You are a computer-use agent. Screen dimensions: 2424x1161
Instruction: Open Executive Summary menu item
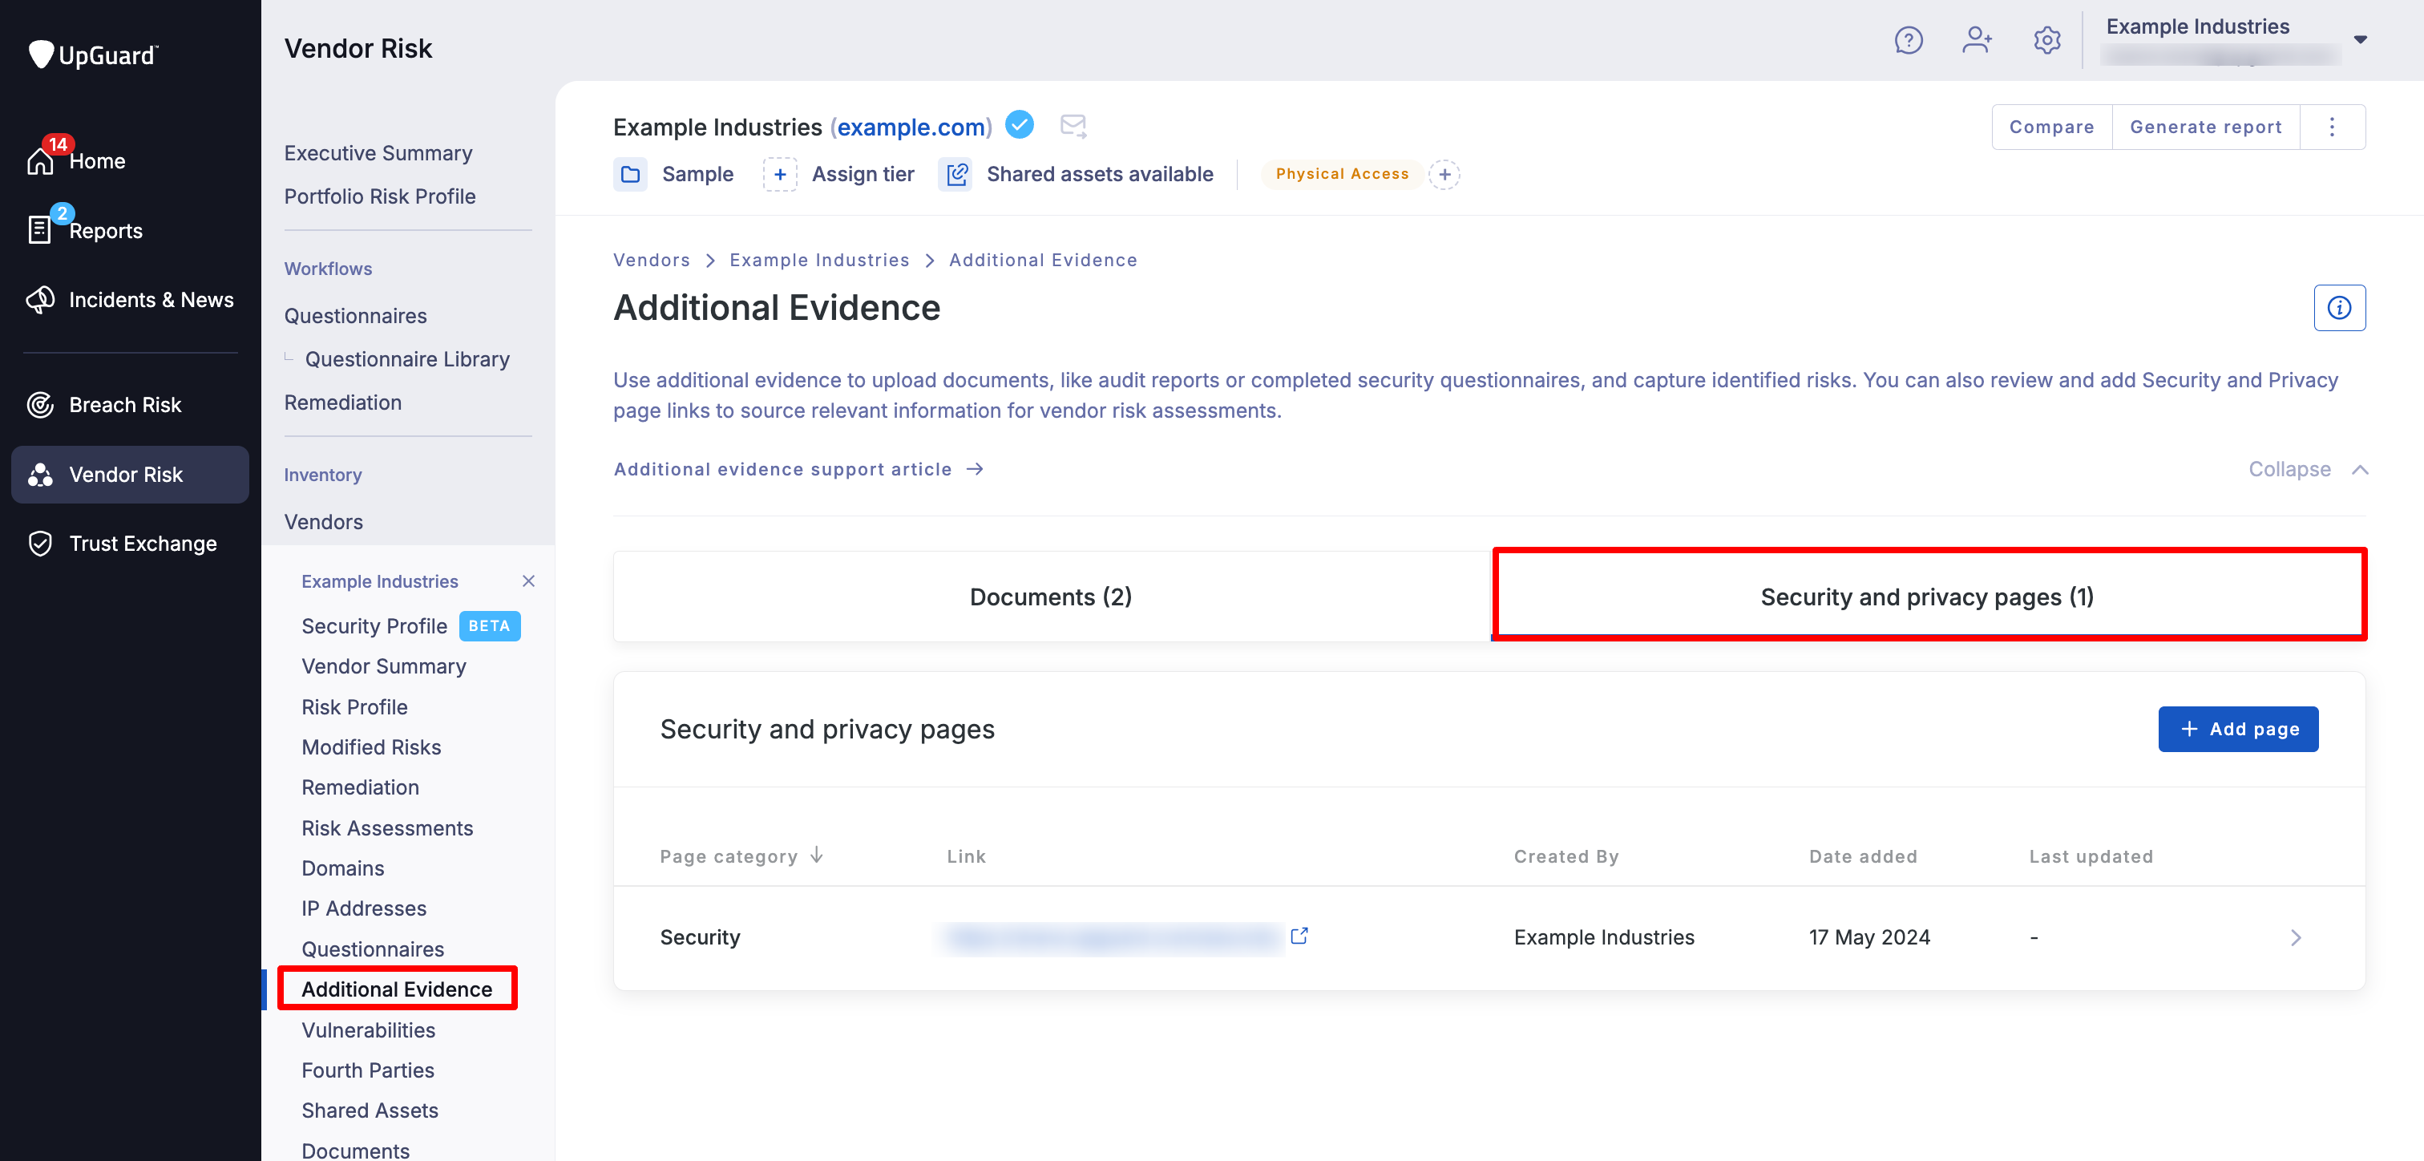tap(378, 152)
